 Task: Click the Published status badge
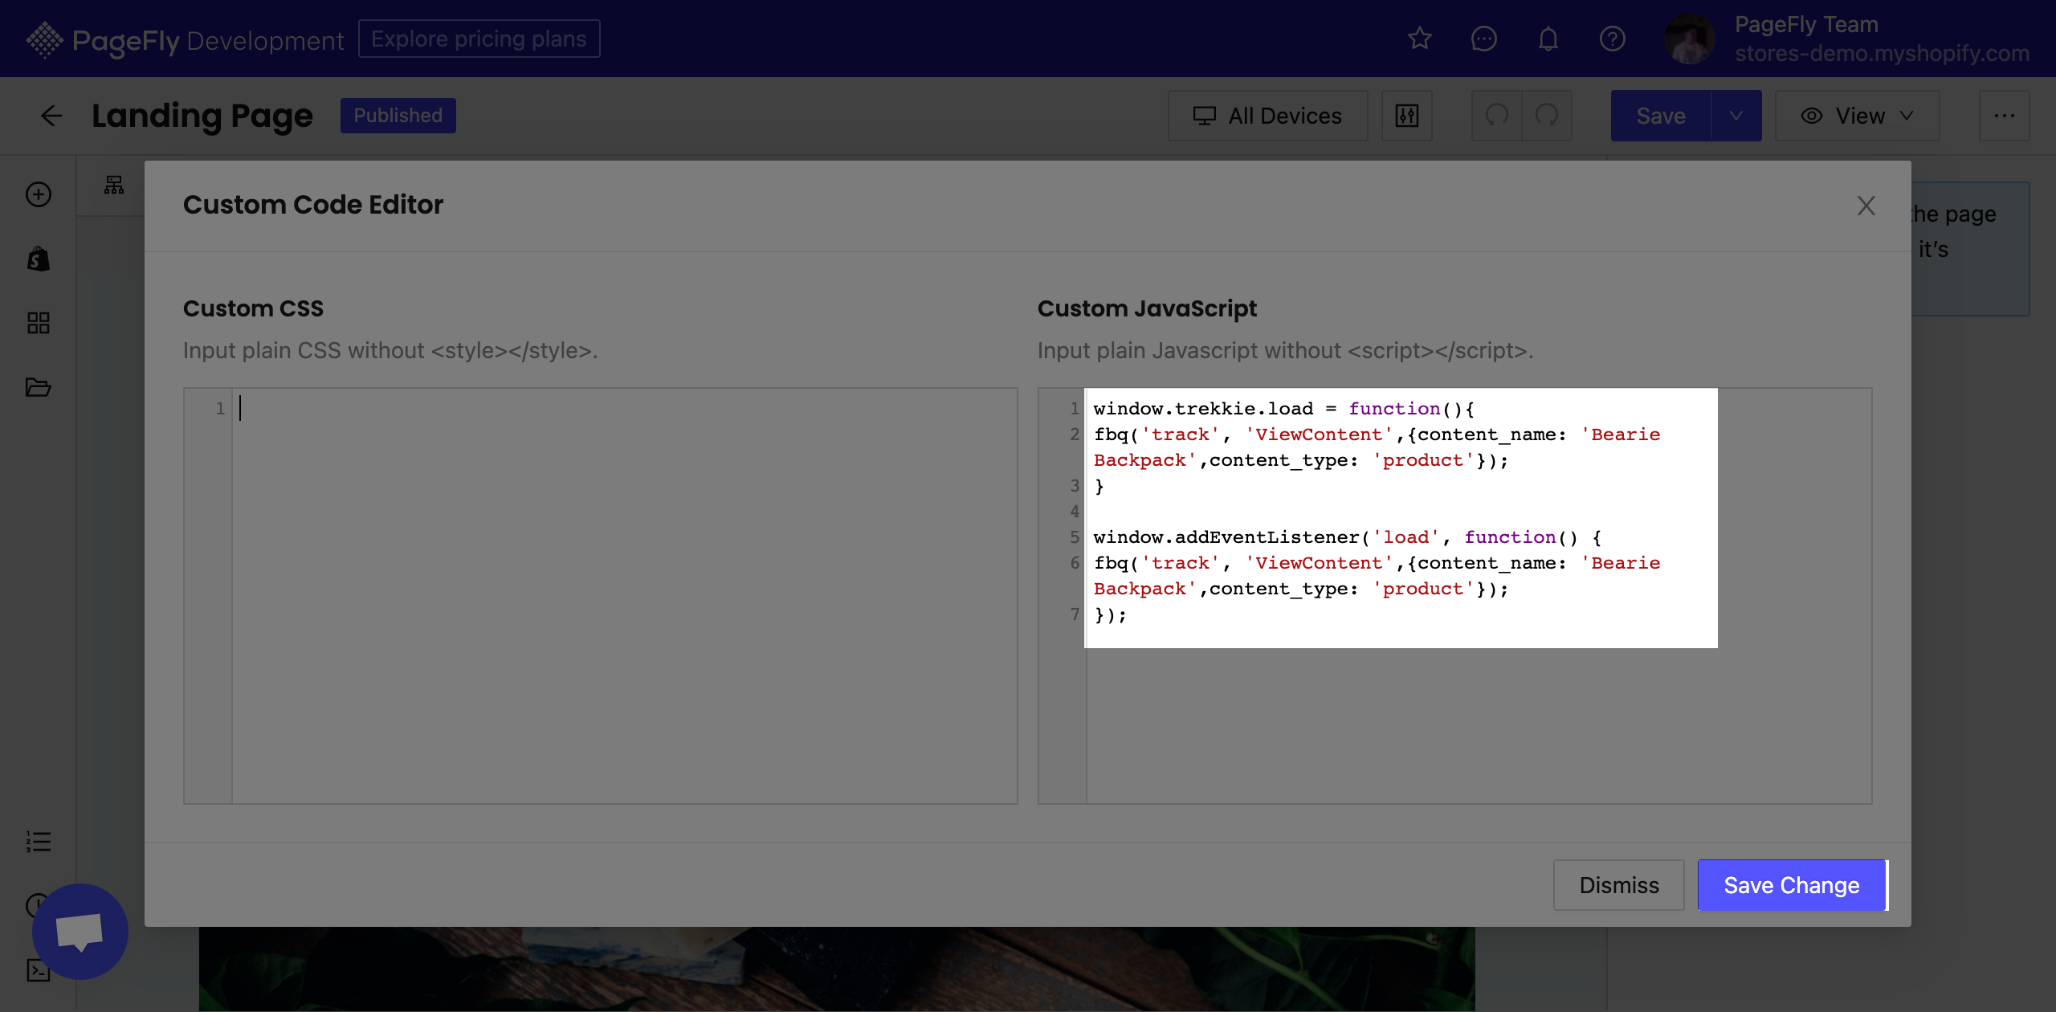tap(398, 116)
